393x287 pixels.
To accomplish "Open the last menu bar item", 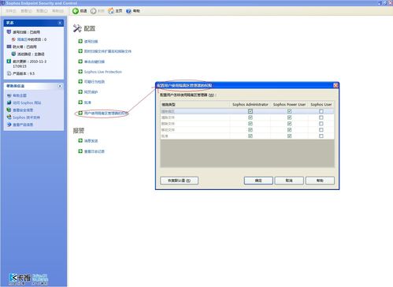I will 57,11.
